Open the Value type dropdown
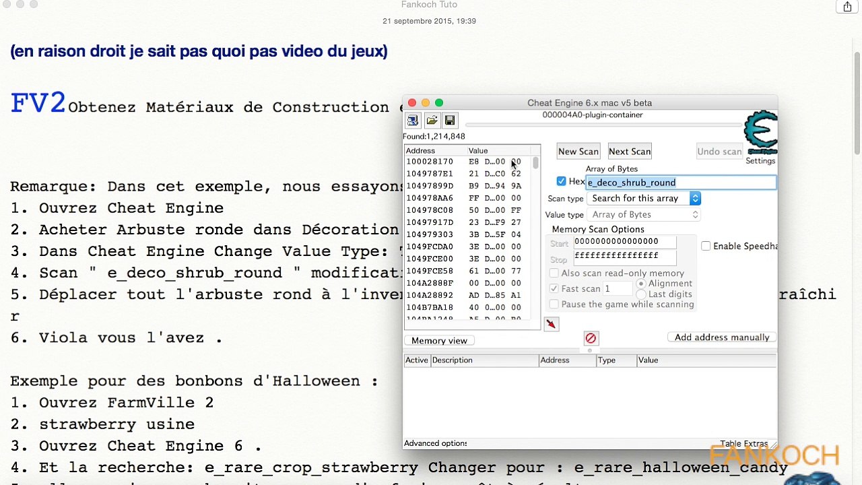This screenshot has height=485, width=862. coord(644,214)
